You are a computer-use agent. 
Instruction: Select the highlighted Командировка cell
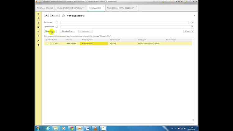tap(94, 44)
